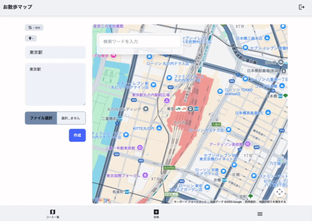The image size is (312, 221).
Task: Select the ローソン ヤエチカ店 marker
Action: click(229, 130)
